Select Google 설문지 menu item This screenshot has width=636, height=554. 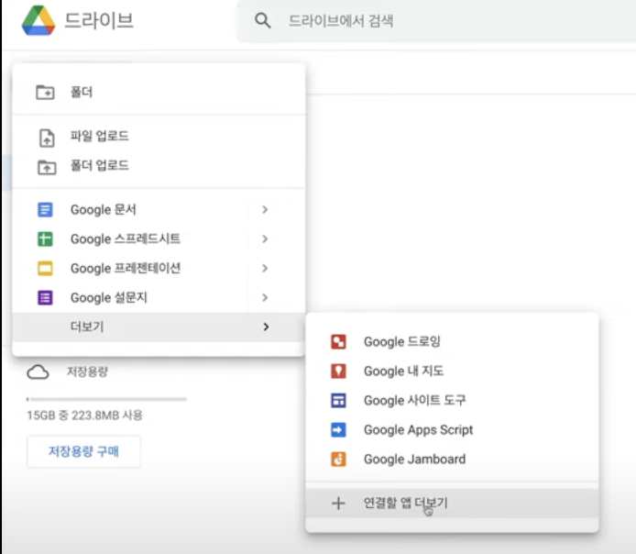pos(159,297)
